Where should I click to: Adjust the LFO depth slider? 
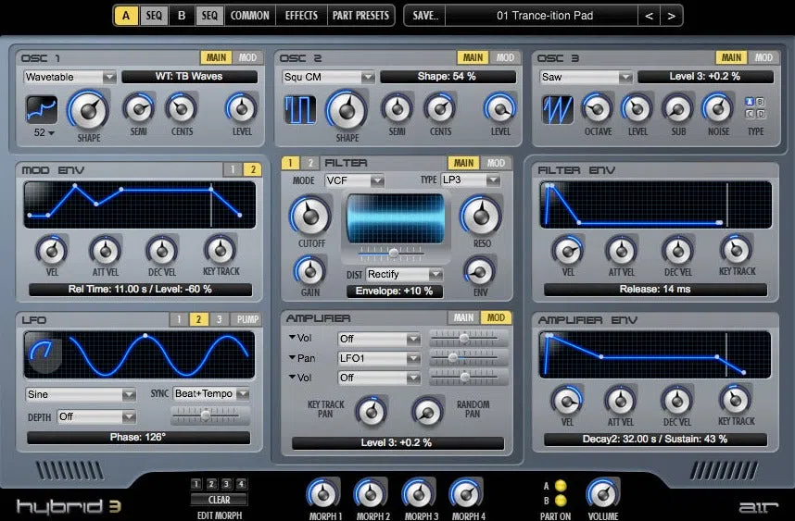coord(206,416)
